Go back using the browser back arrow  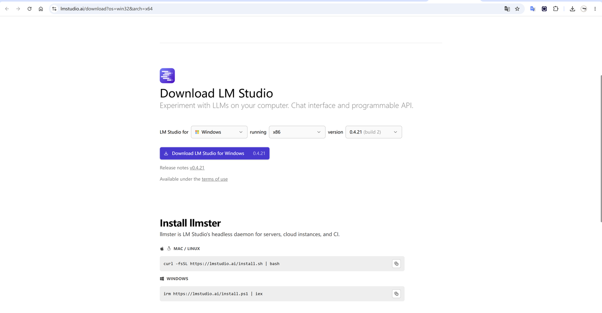[7, 9]
